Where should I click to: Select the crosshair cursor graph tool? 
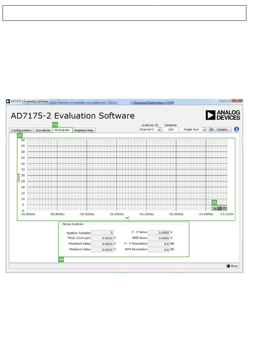[x=215, y=208]
